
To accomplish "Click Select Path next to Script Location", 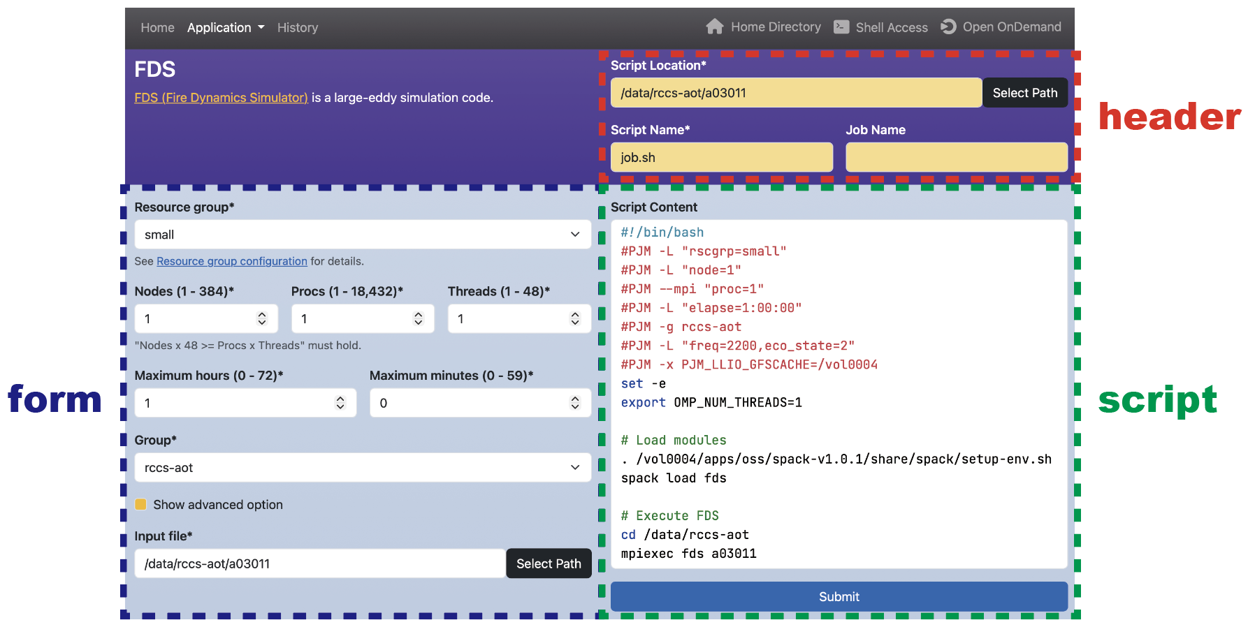I will pyautogui.click(x=1025, y=93).
